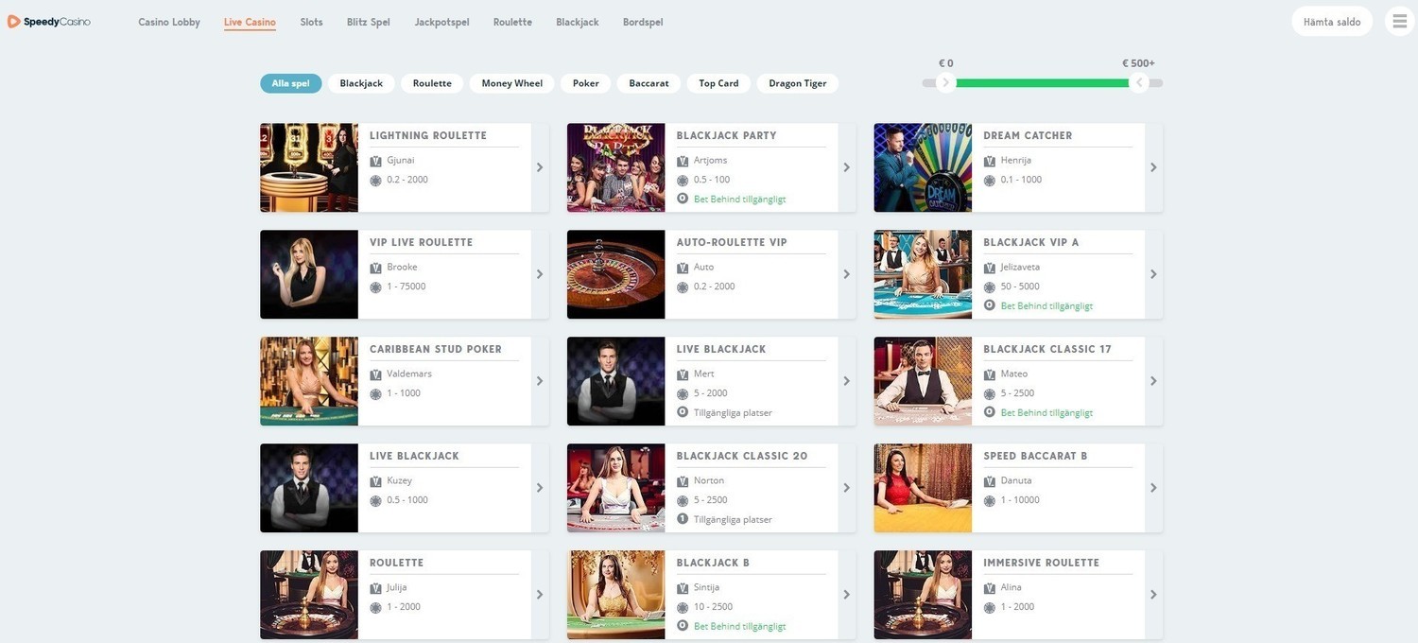The width and height of the screenshot is (1418, 643).
Task: Click Tillgängliga platser under Live Blackjack Mert
Action: [733, 413]
